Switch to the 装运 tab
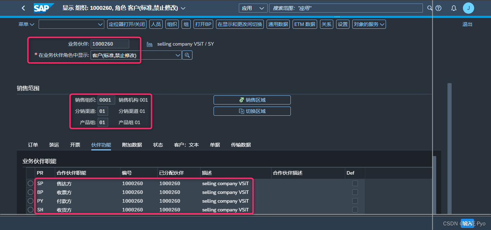 click(54, 145)
